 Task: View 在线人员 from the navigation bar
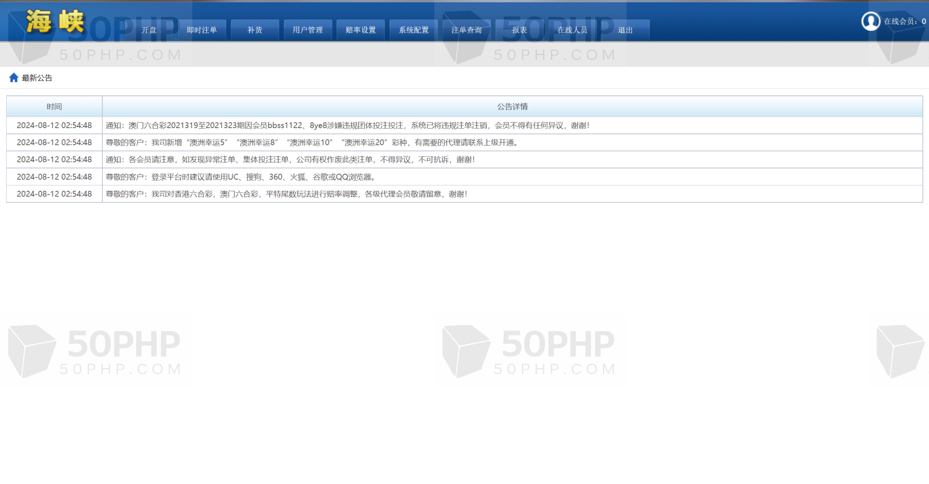pos(572,30)
